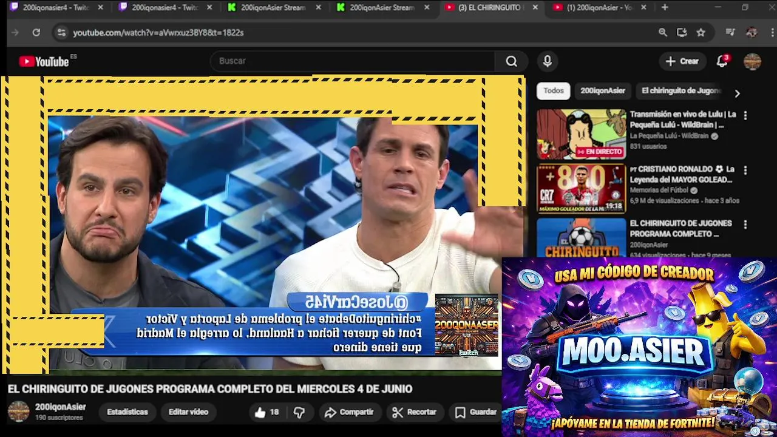The image size is (777, 437).
Task: Dislike the video with thumbs down
Action: point(299,412)
